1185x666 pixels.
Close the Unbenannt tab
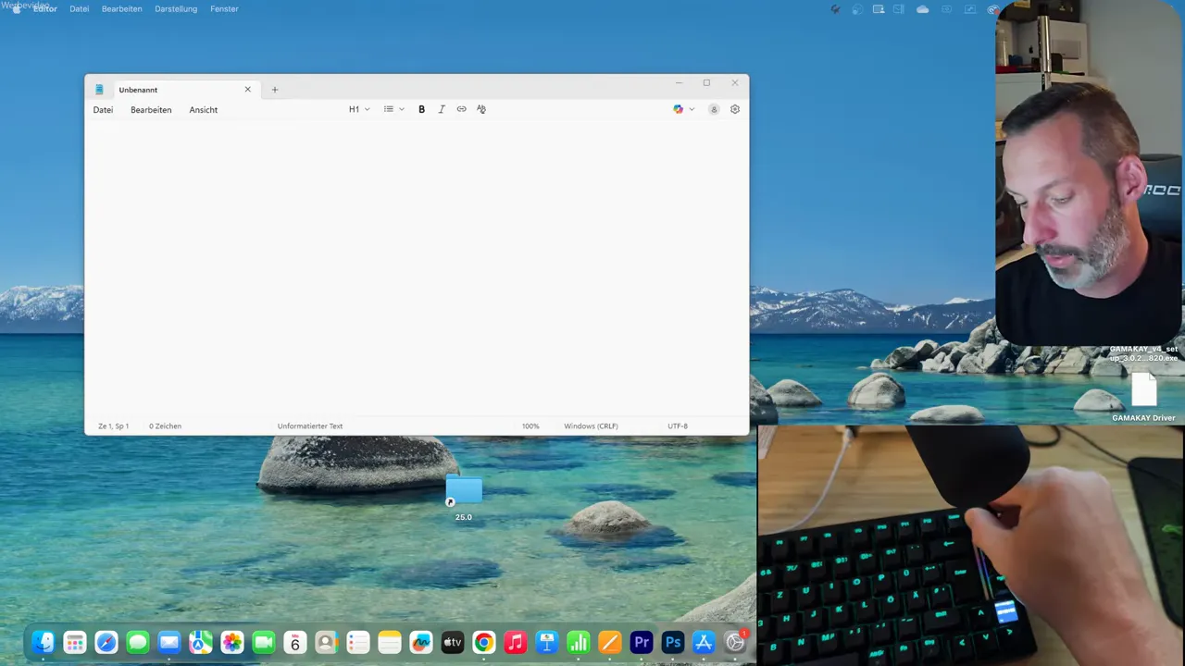point(247,90)
